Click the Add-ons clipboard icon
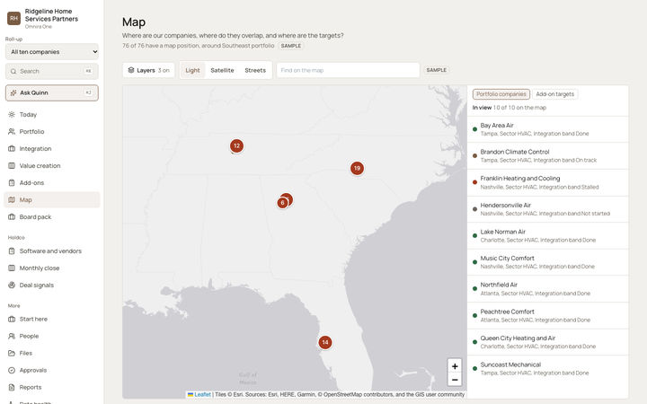 click(12, 182)
